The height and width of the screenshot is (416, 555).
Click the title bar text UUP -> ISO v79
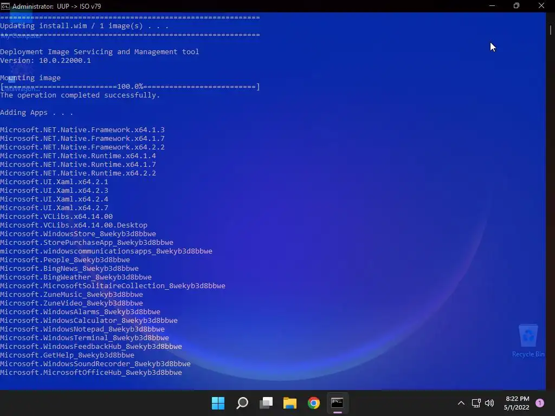pos(79,6)
